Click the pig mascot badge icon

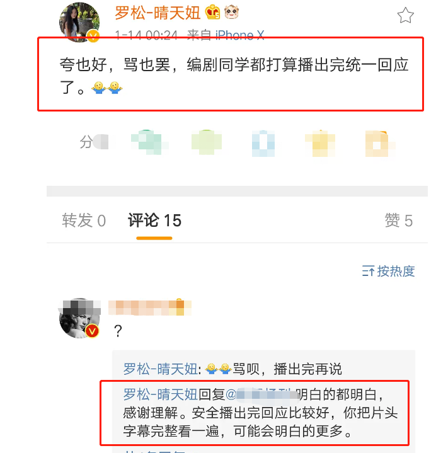(x=231, y=13)
